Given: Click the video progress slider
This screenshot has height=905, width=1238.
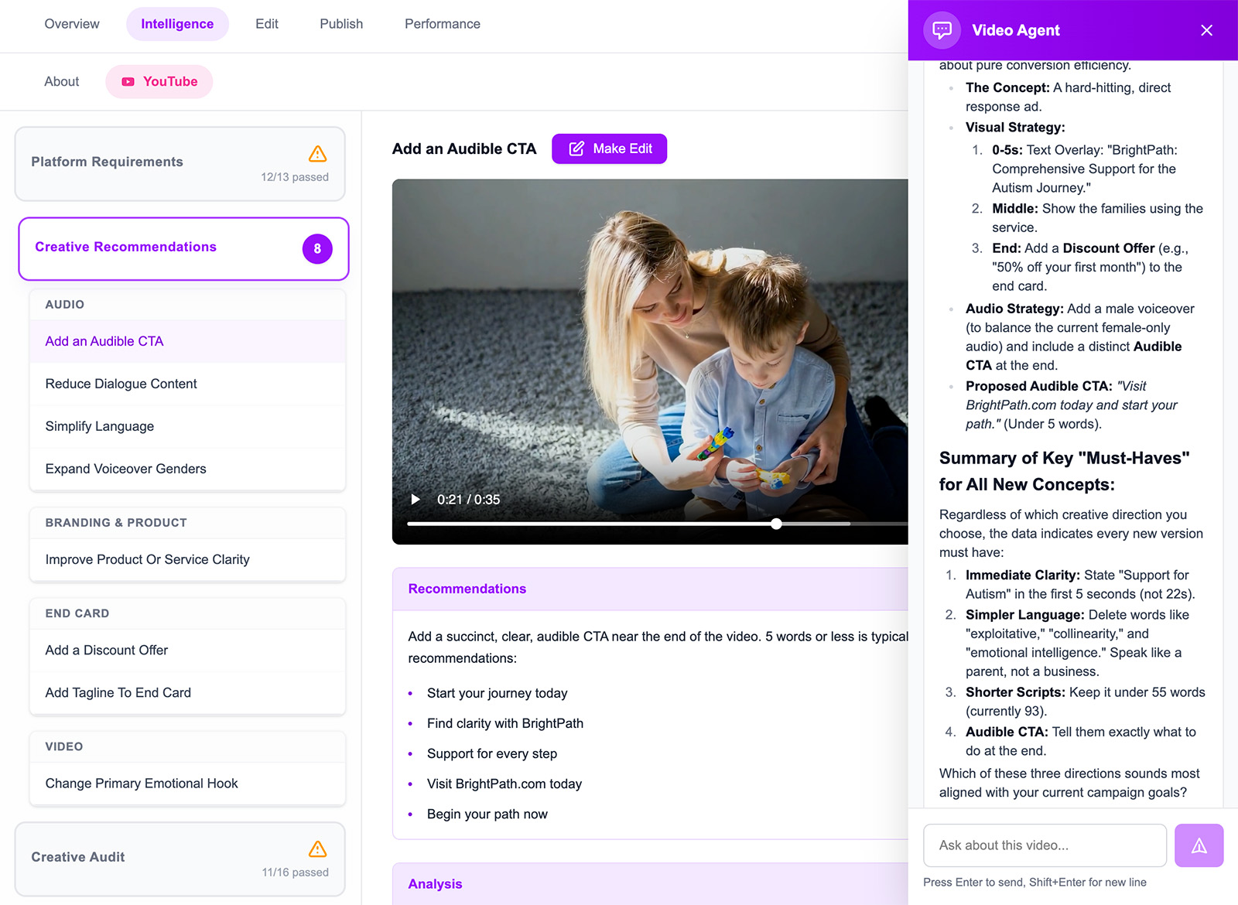Looking at the screenshot, I should (775, 524).
